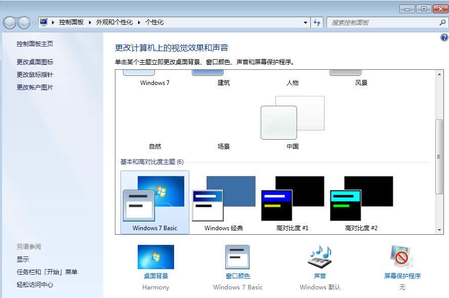Select the 中国 theme thumbnail

pos(292,119)
